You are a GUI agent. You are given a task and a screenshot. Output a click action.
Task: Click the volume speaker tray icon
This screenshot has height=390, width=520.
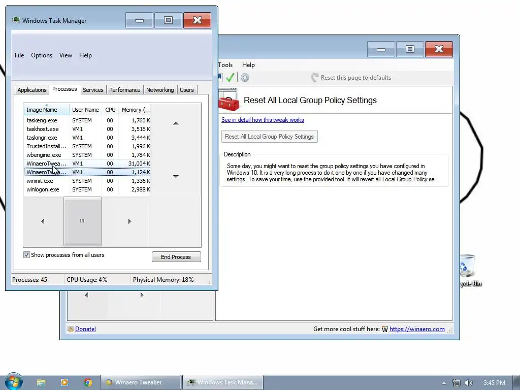[469, 383]
